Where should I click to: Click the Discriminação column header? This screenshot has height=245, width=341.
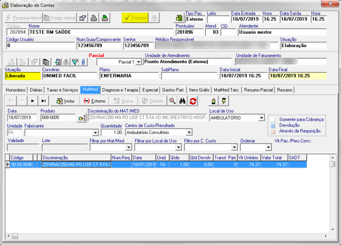coord(76,158)
